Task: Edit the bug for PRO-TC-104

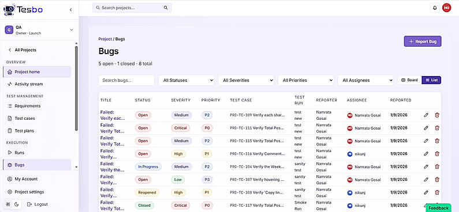Action: (426, 166)
